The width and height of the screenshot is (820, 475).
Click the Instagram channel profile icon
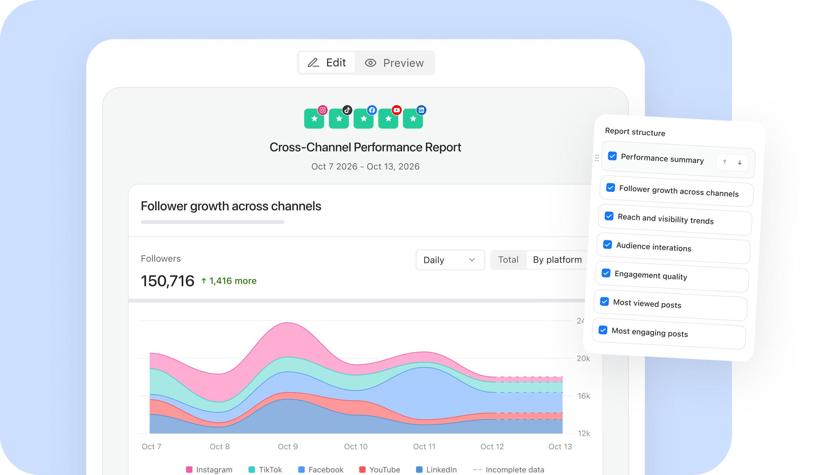pos(314,118)
